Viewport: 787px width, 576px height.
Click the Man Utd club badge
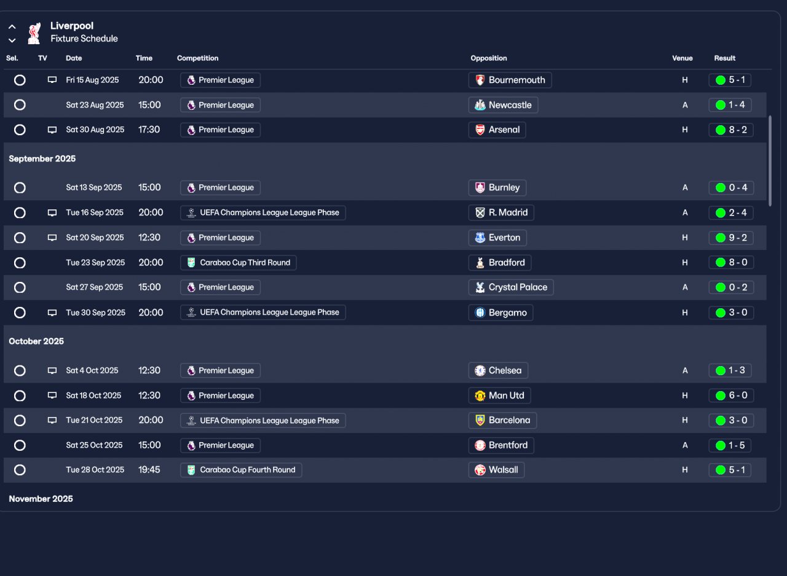[x=480, y=395]
